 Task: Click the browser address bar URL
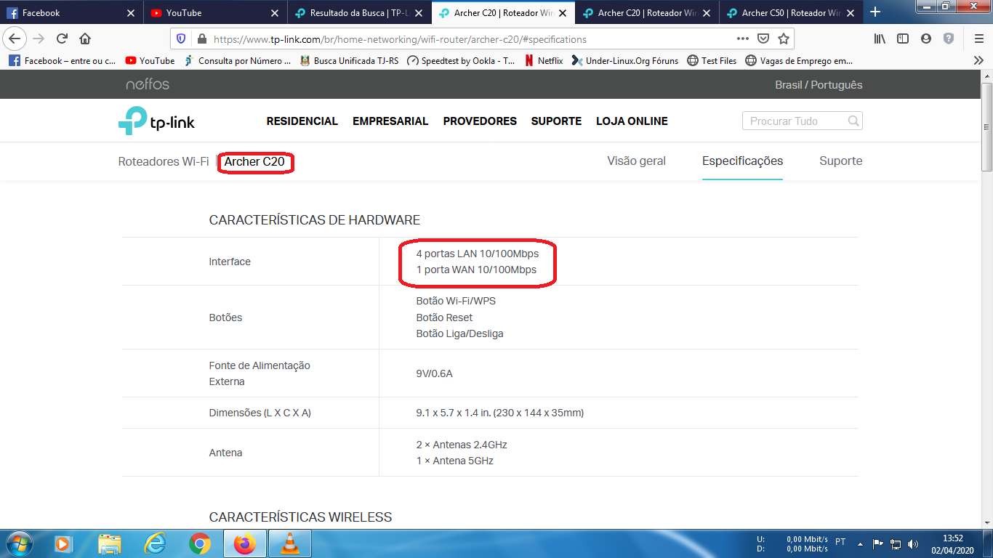point(400,39)
